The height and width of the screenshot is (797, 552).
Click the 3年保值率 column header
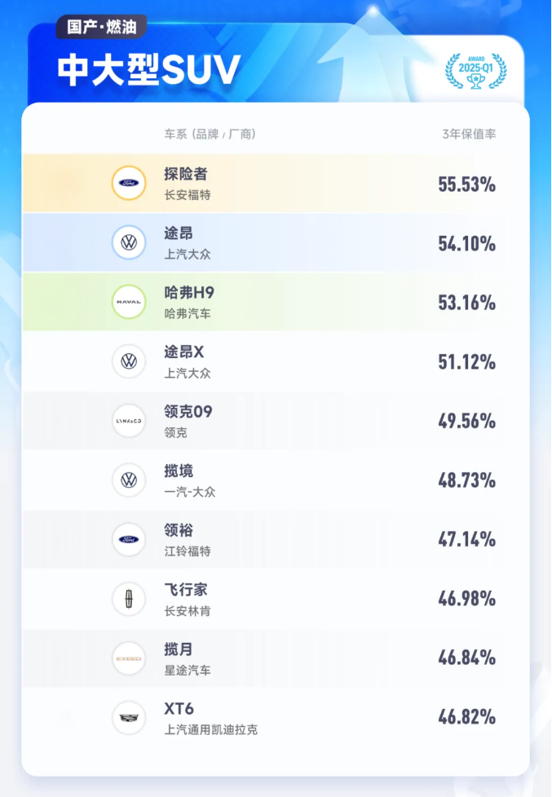[x=469, y=134]
